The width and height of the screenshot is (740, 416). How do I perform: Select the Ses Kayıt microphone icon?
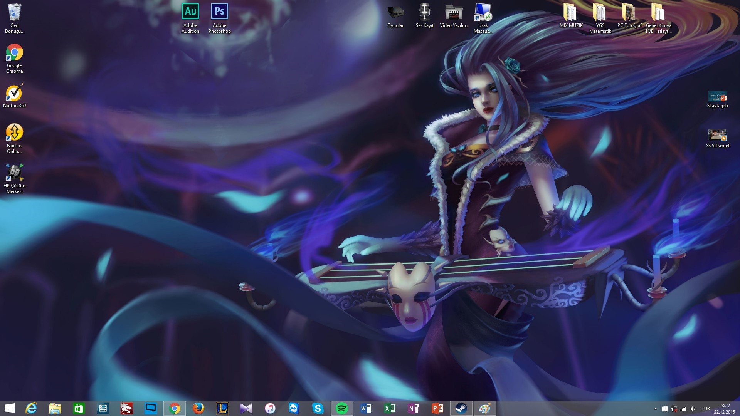[424, 16]
